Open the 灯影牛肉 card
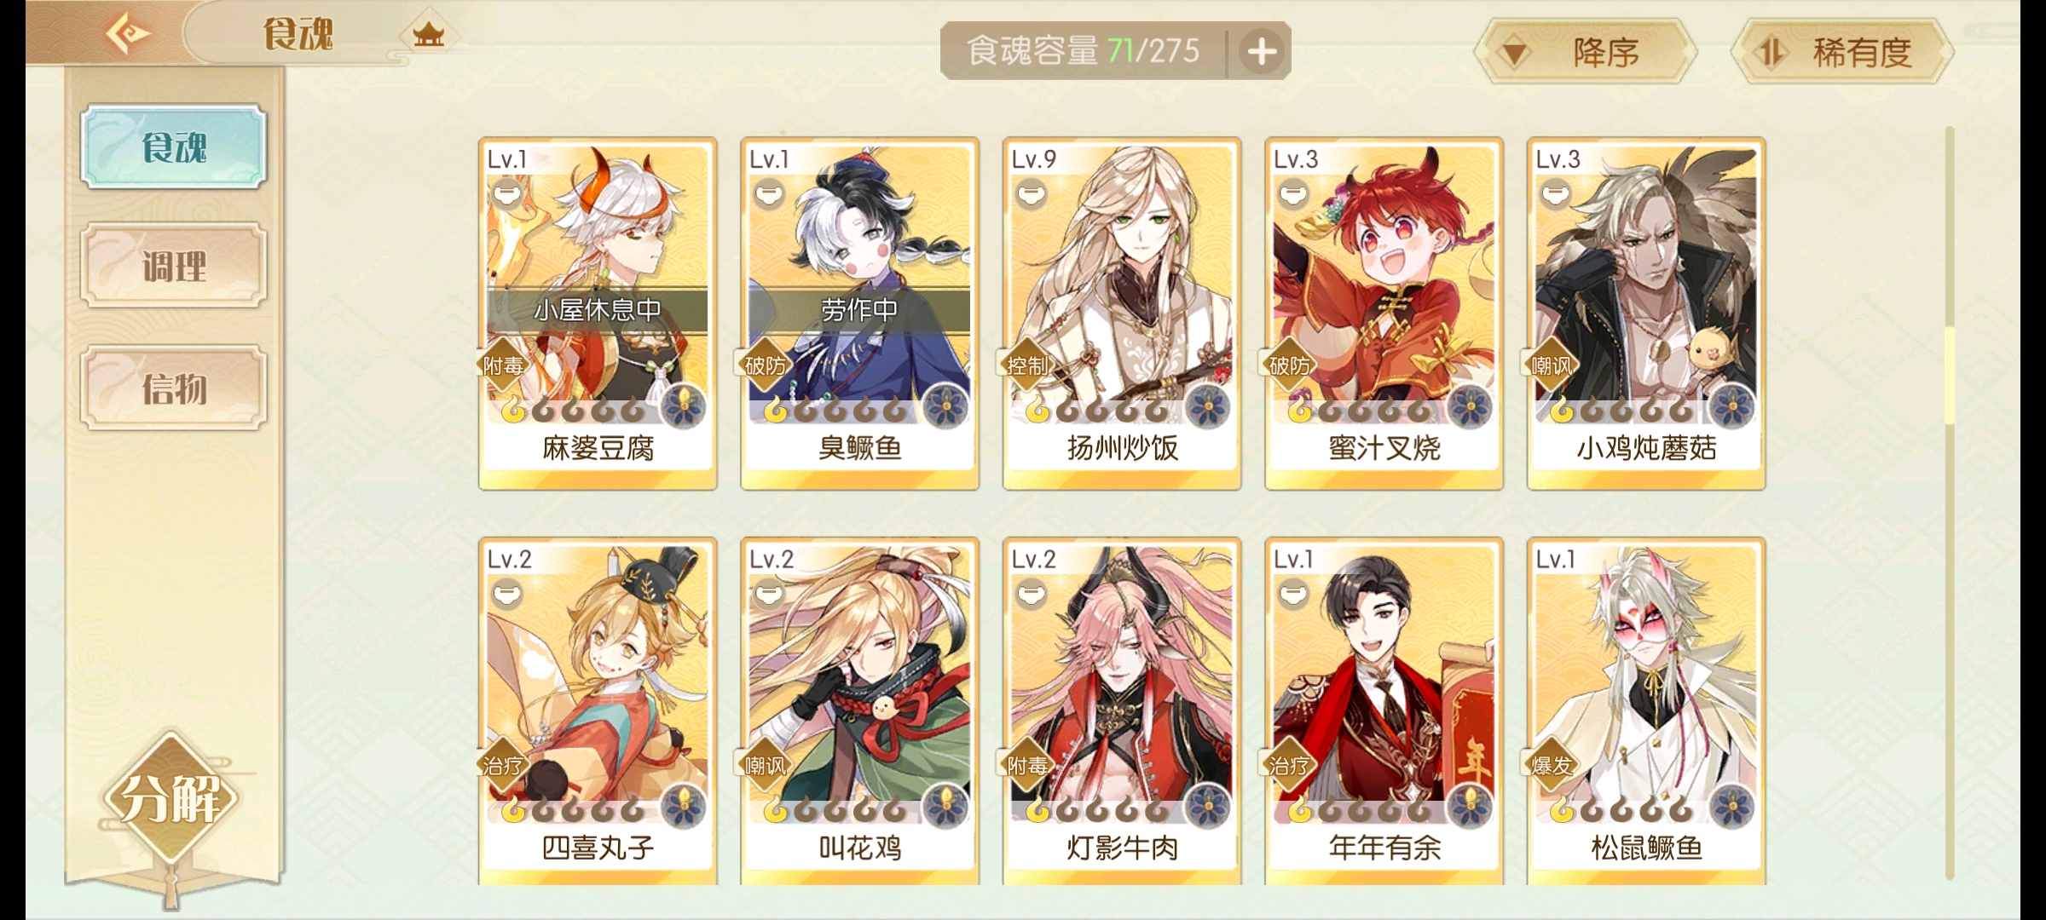Viewport: 2046px width, 920px height. coord(1122,711)
